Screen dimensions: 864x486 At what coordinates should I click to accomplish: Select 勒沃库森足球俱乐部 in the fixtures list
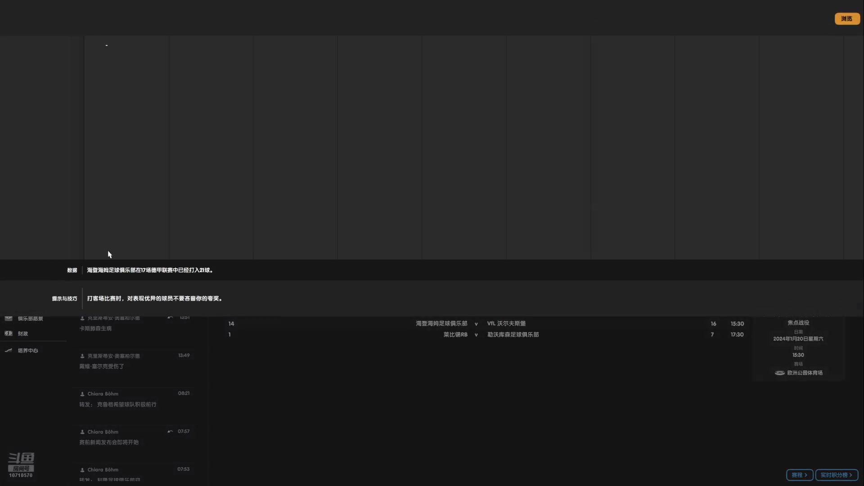point(513,334)
